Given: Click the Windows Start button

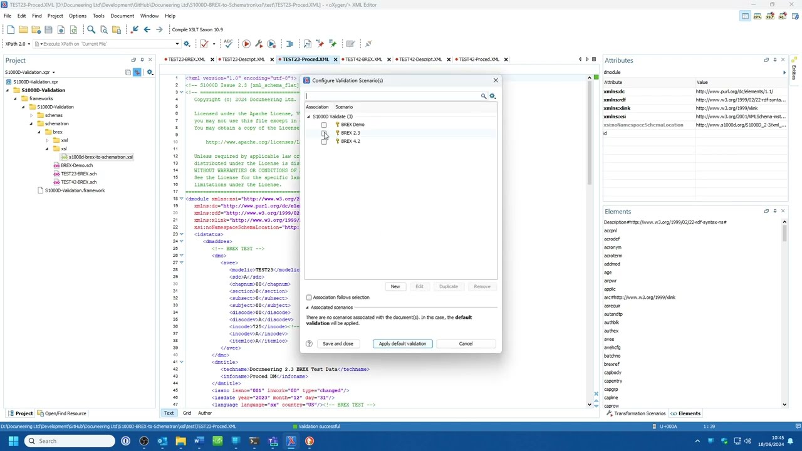Looking at the screenshot, I should tap(13, 441).
